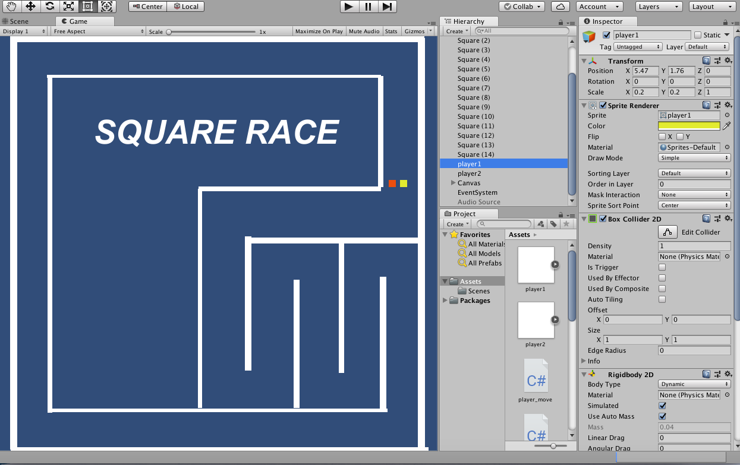Open the Tag dropdown set to Untagged
This screenshot has width=740, height=465.
pyautogui.click(x=638, y=46)
